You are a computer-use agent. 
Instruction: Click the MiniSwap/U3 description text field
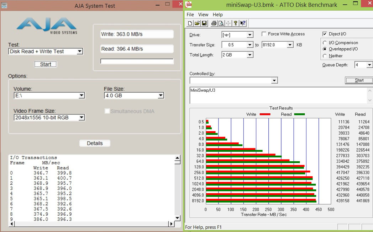[x=278, y=95]
